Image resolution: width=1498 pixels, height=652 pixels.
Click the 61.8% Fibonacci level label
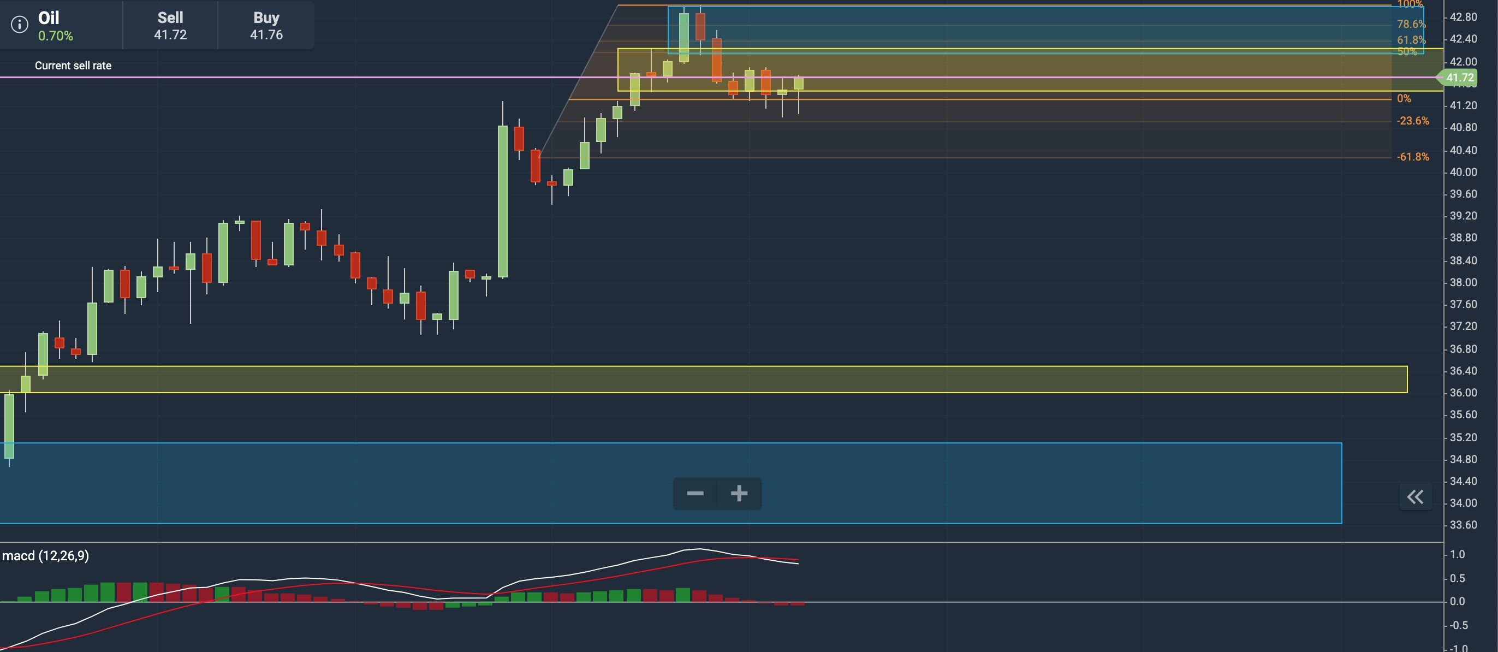(x=1411, y=40)
